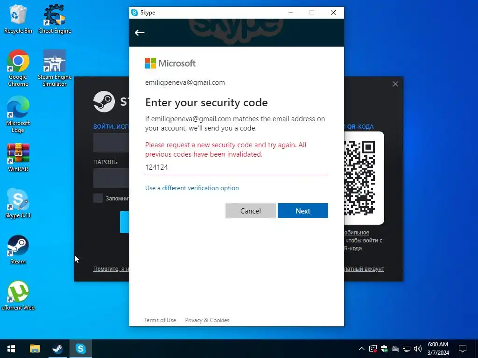Screen dimensions: 478x358
Task: Select the WinRAR desktop shortcut
Action: [x=18, y=158]
